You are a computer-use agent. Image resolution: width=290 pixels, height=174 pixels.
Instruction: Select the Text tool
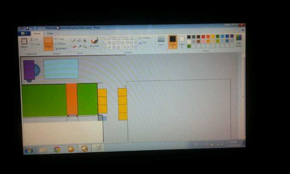(85, 41)
